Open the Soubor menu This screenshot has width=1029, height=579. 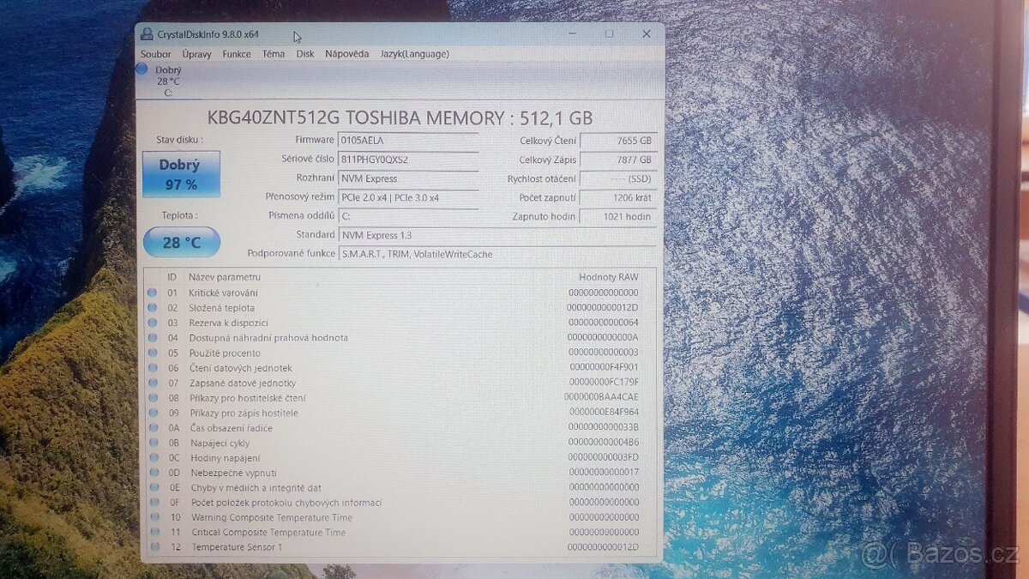[x=156, y=54]
